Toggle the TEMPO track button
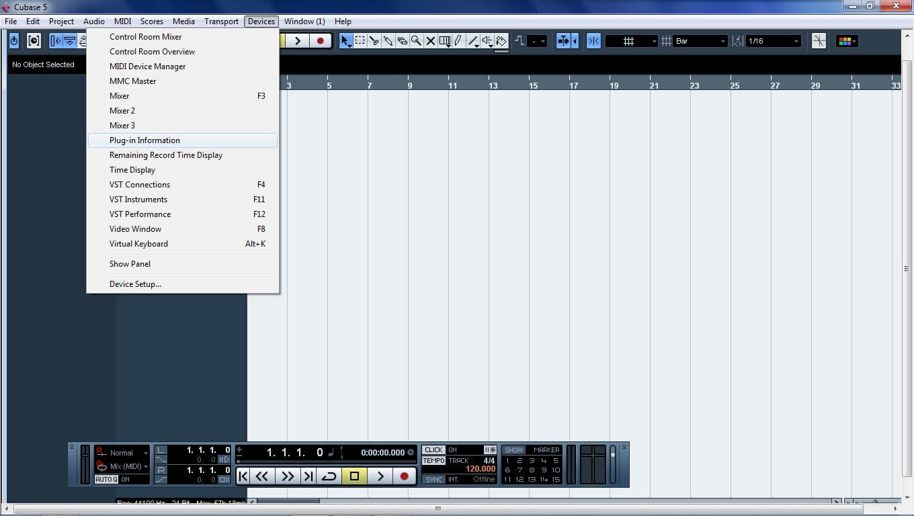Image resolution: width=914 pixels, height=516 pixels. tap(433, 460)
